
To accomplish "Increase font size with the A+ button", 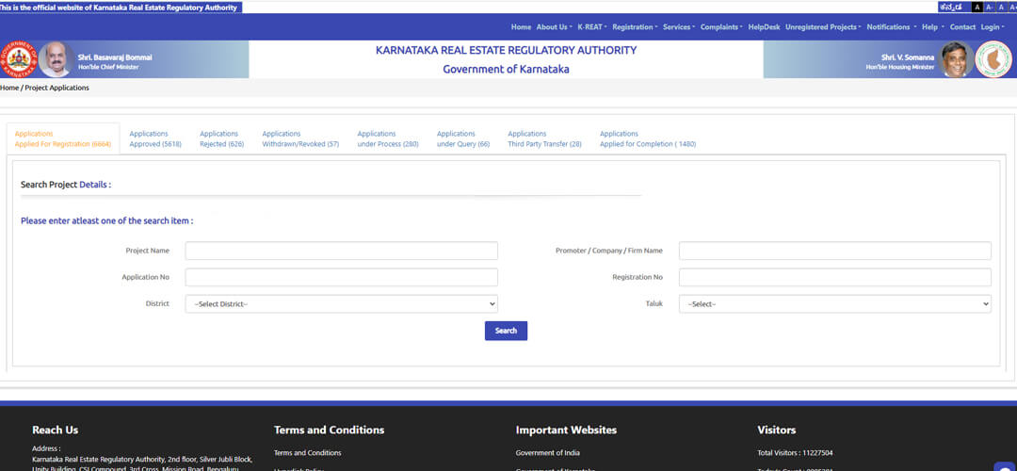I will [x=1012, y=7].
